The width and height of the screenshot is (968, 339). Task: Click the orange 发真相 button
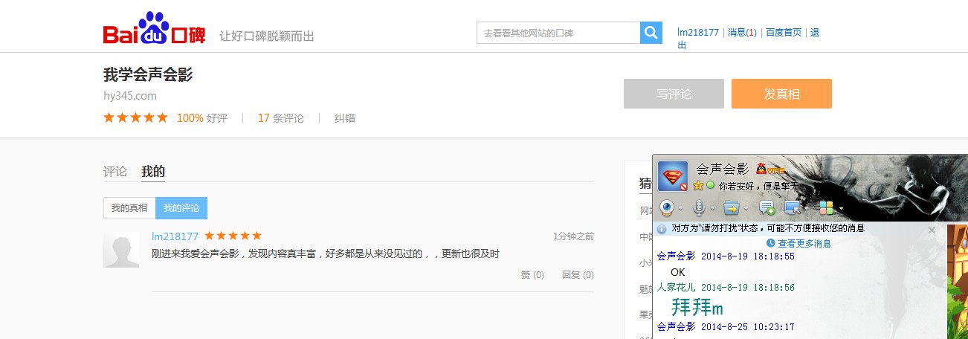click(x=781, y=94)
